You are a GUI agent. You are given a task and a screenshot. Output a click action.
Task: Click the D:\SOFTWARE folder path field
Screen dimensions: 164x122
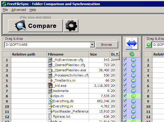[x=47, y=45]
